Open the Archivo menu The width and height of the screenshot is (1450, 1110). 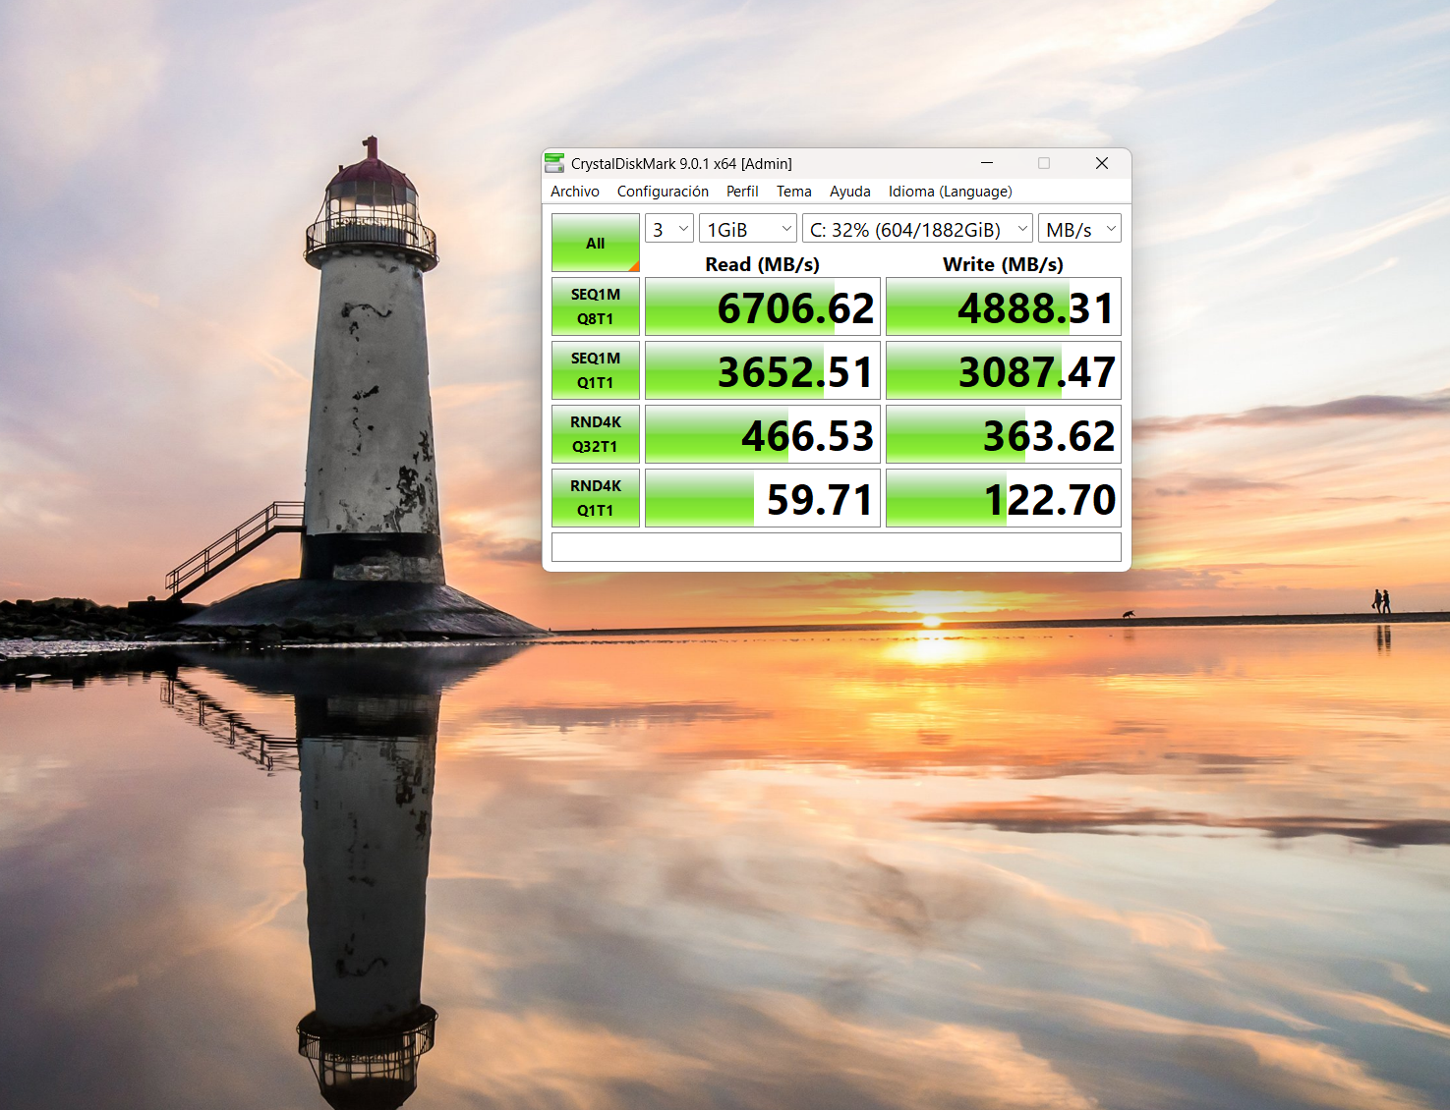pos(574,192)
